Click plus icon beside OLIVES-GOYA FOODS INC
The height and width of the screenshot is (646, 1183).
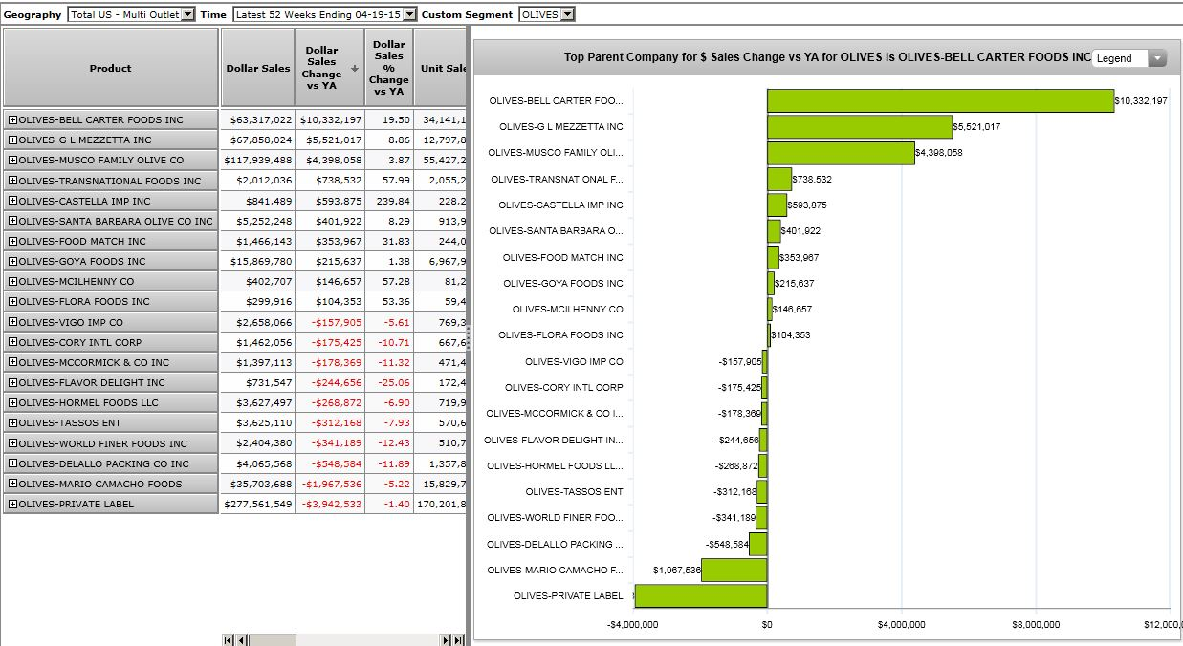tap(12, 261)
